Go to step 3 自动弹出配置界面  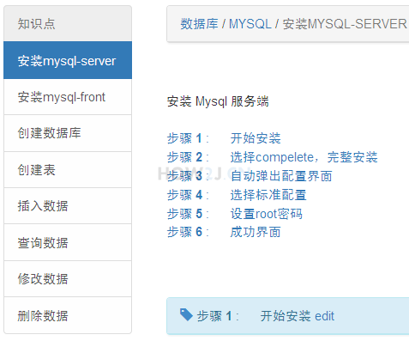point(250,176)
